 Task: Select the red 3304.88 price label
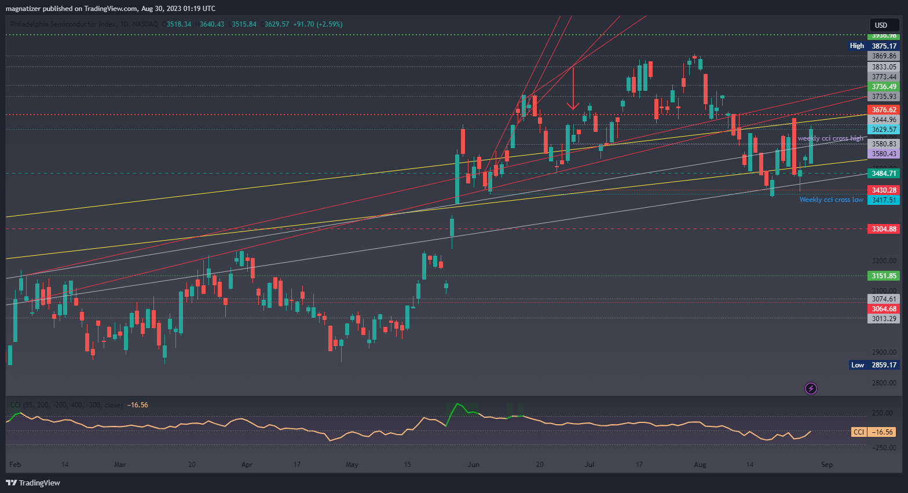click(x=884, y=229)
